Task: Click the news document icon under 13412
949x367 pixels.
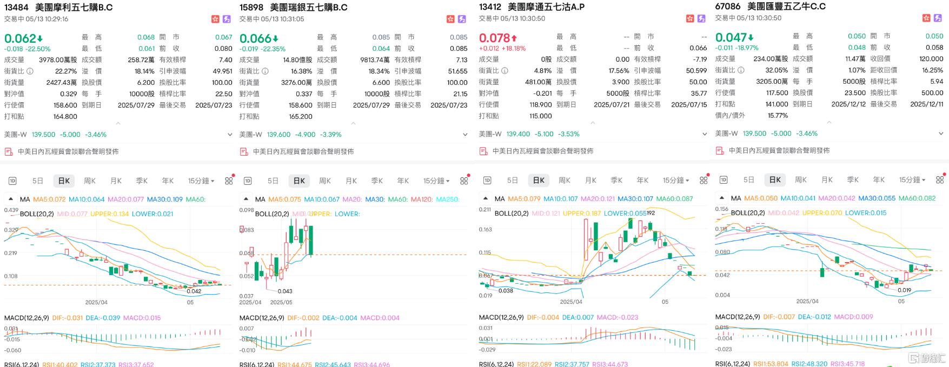Action: (483, 151)
